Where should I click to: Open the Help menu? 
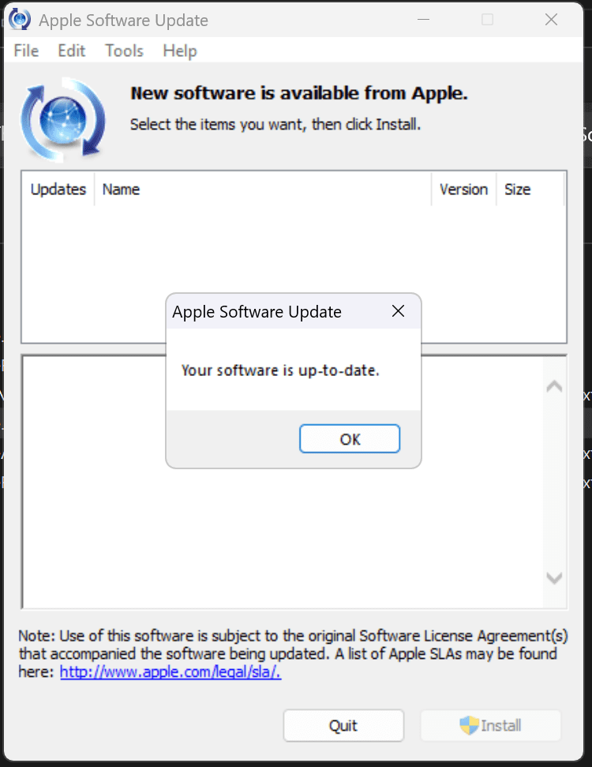(x=180, y=51)
